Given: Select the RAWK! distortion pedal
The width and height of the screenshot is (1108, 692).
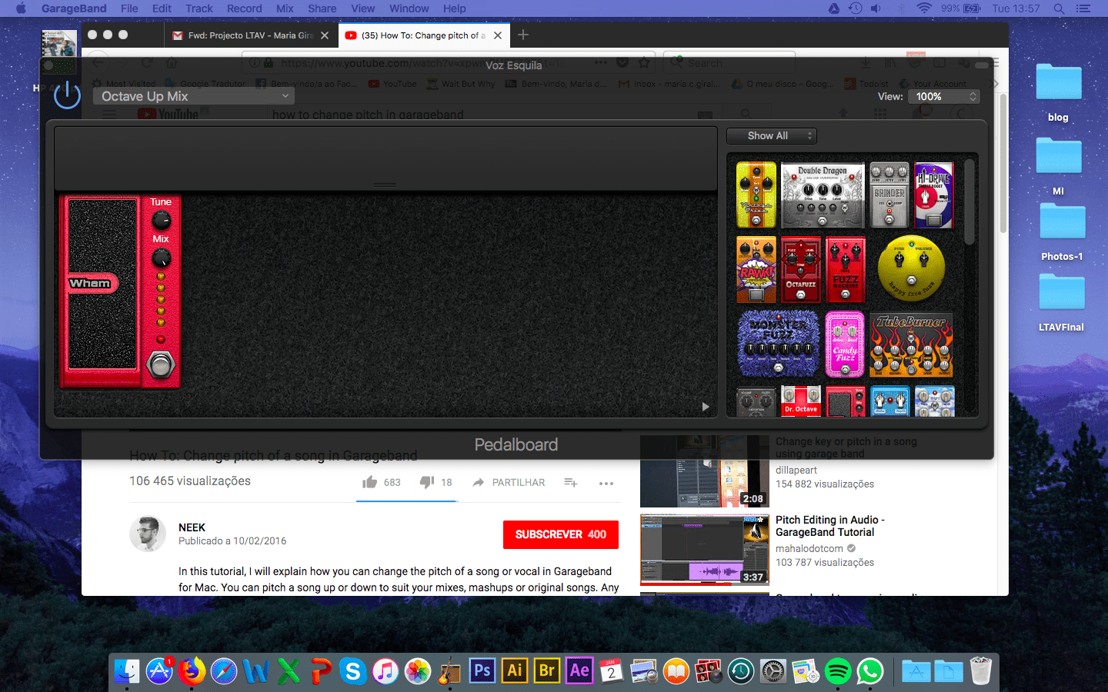Looking at the screenshot, I should click(x=756, y=270).
